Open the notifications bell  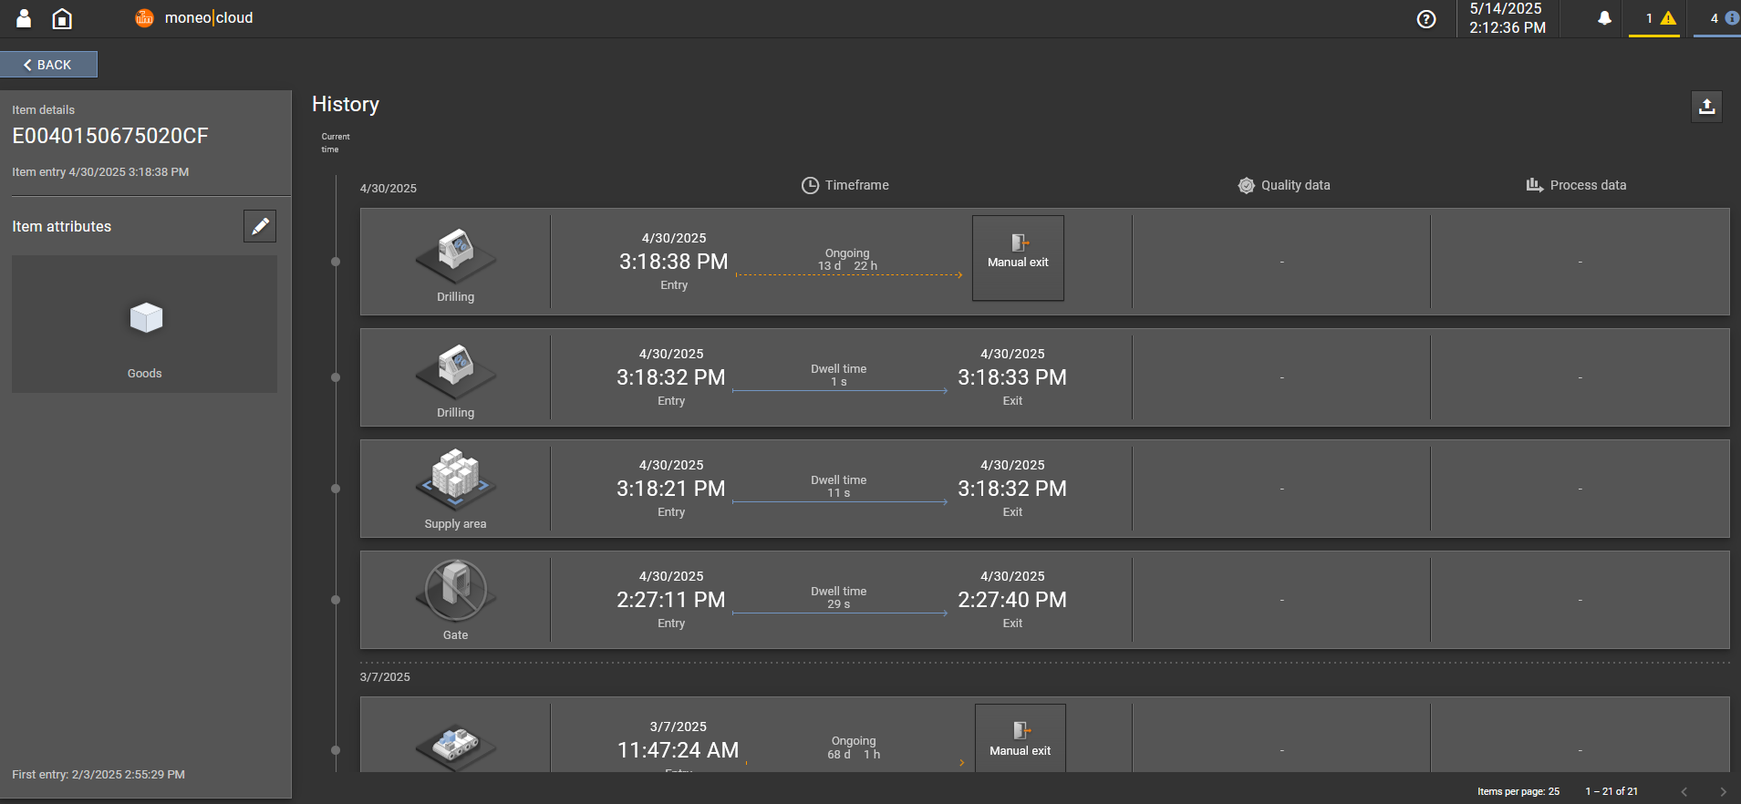click(1604, 18)
